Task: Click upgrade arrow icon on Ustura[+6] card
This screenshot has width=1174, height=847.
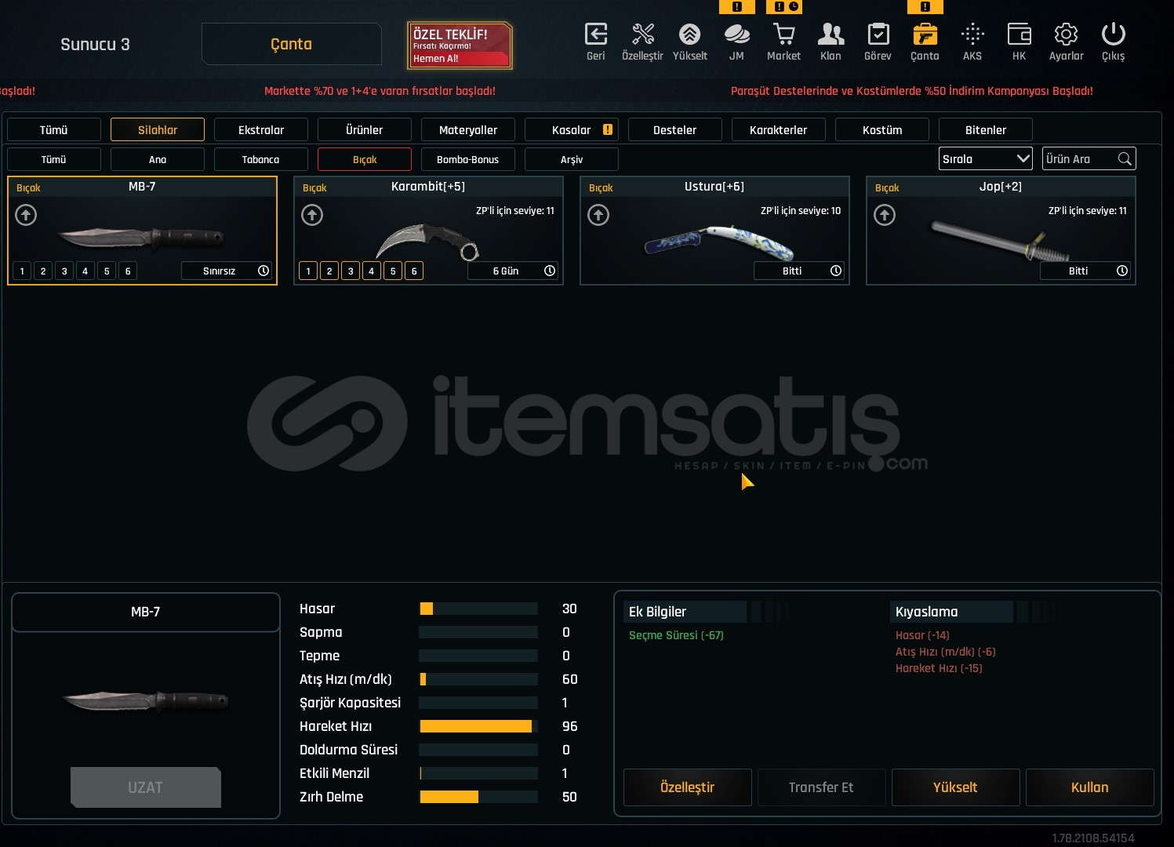Action: (598, 215)
